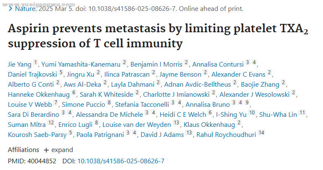Click affiliation badge 10 after I-Shing Yu
323x170 pixels.
252,113
